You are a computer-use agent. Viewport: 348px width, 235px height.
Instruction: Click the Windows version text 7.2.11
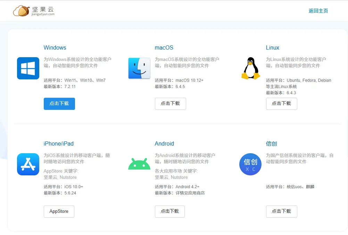(70, 87)
